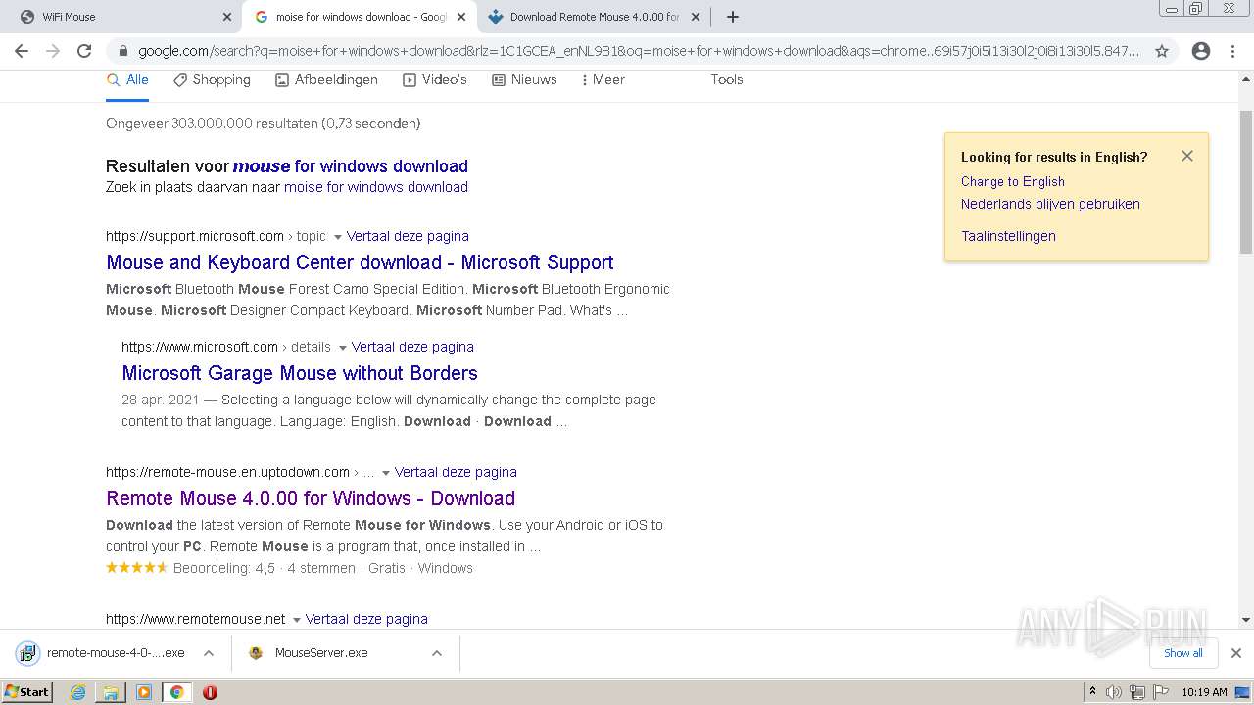Open dropdown next to remotemouse.net result

(297, 620)
